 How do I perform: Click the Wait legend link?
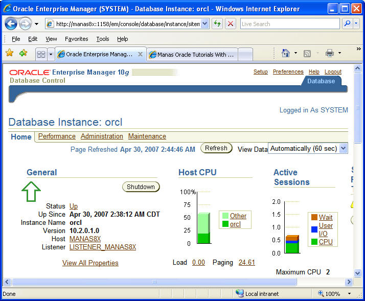tap(326, 217)
